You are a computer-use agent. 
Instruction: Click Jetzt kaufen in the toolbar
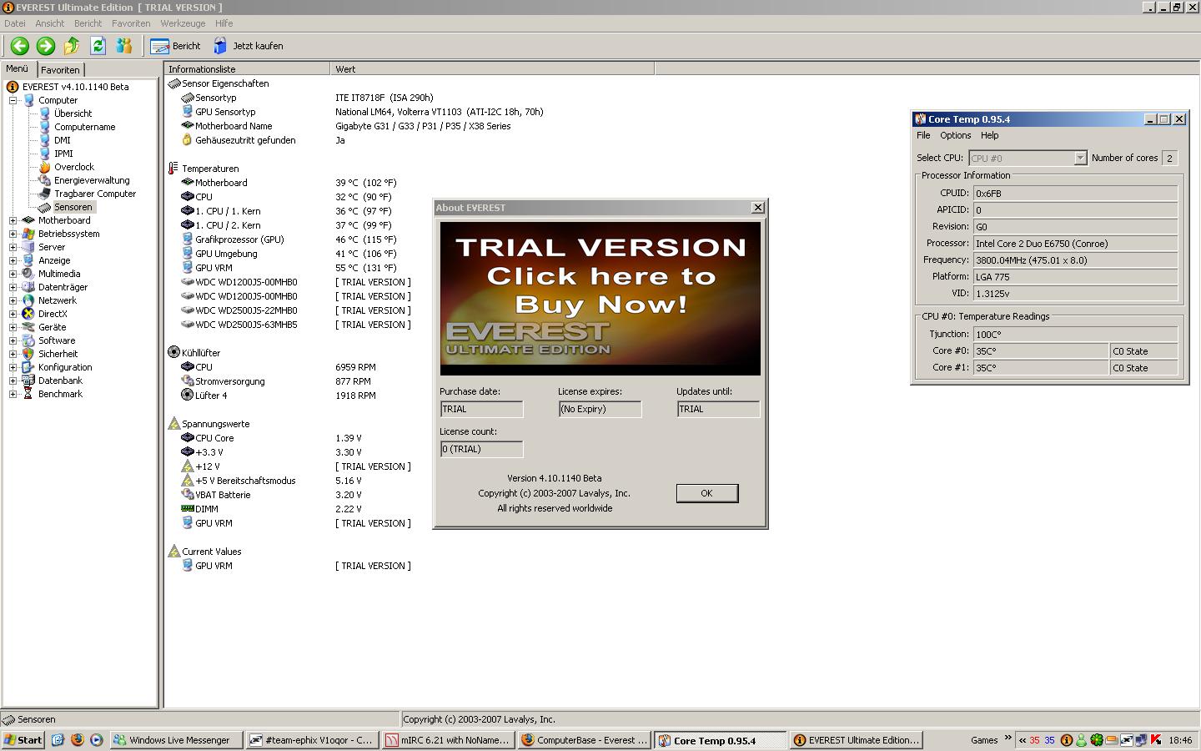tap(249, 46)
